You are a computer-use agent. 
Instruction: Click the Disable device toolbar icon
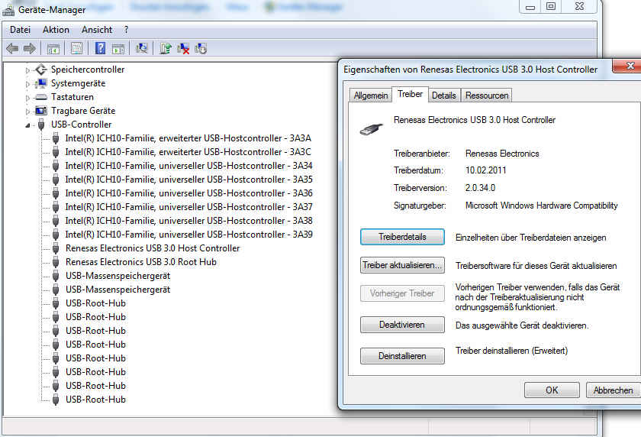201,49
